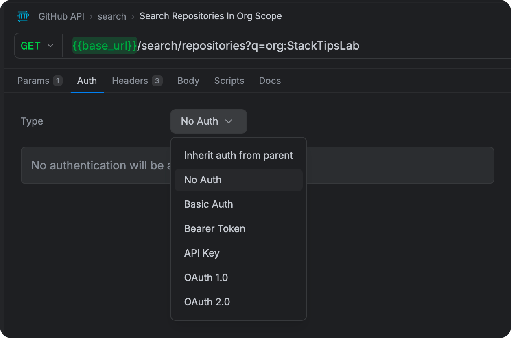The width and height of the screenshot is (511, 338).
Task: Switch to the Headers tab
Action: pos(137,81)
